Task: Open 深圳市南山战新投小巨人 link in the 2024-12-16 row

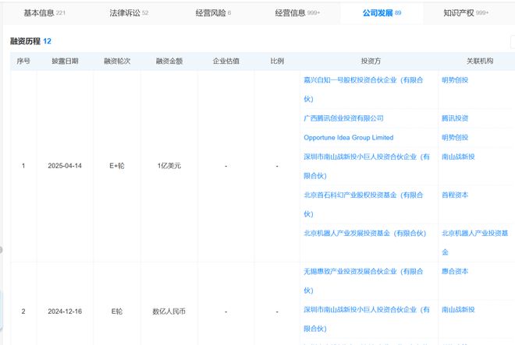Action: 367,319
